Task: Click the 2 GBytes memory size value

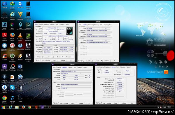Action: tap(107, 73)
